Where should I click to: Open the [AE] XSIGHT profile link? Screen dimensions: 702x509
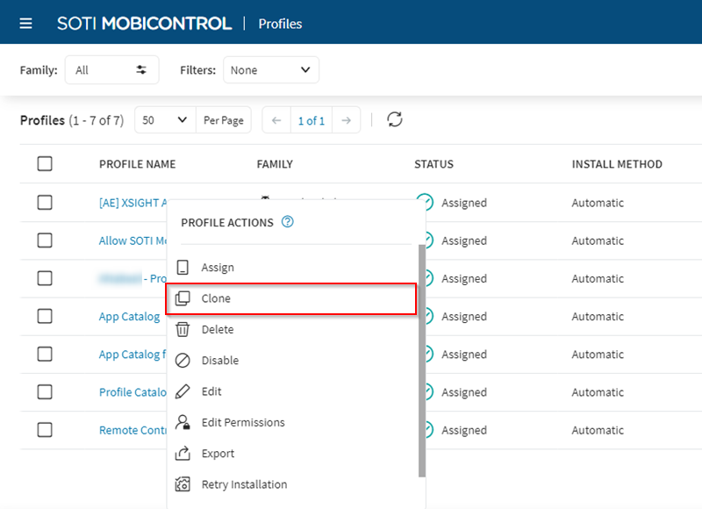point(133,203)
